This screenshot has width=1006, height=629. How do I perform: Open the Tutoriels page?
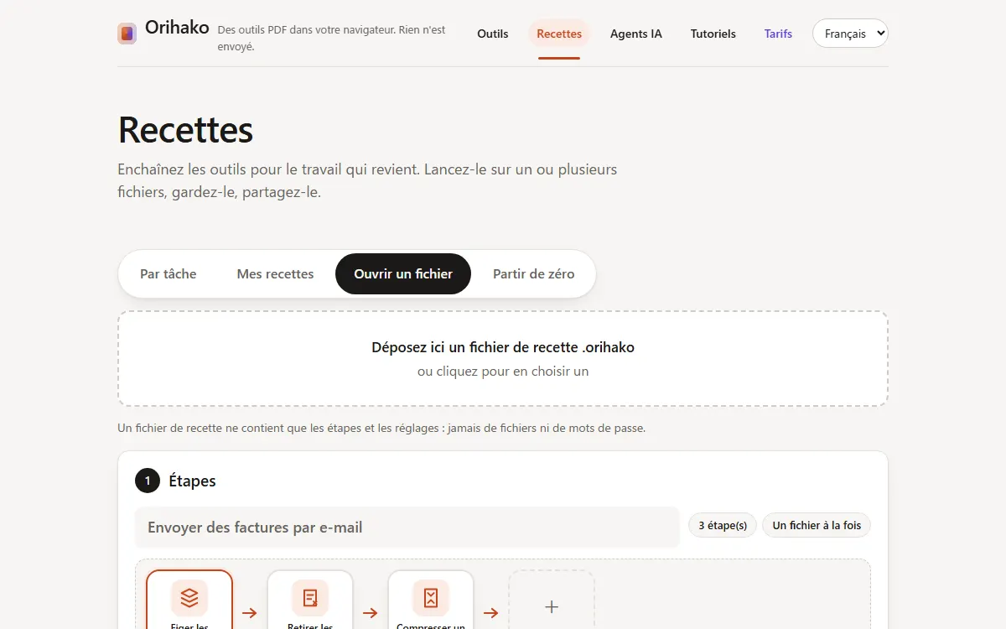pyautogui.click(x=713, y=34)
